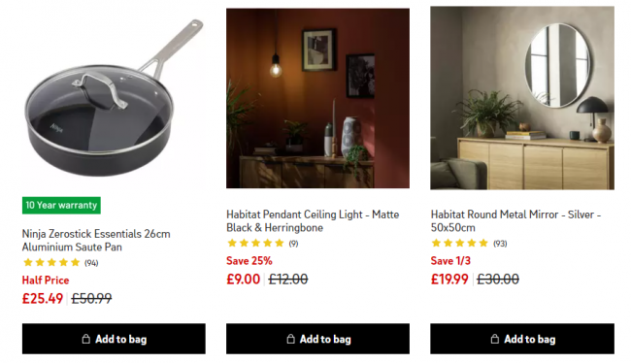Open Habitat Pendant Ceiling Light title link
The height and width of the screenshot is (363, 631).
313,221
